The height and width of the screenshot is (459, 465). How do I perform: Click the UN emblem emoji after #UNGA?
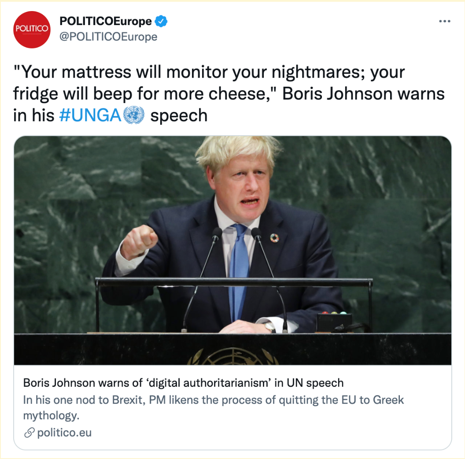[x=134, y=115]
